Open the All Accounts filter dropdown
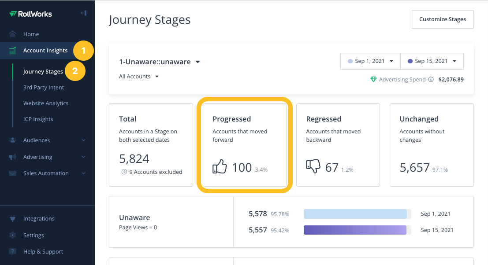This screenshot has width=488, height=265. point(139,77)
